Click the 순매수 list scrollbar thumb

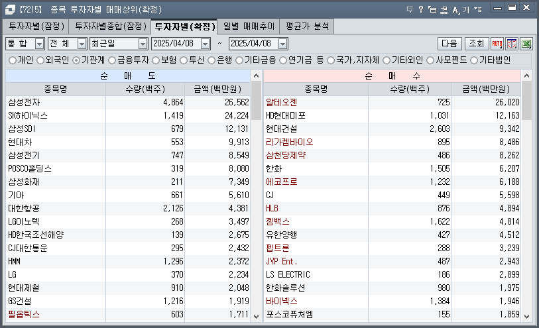point(526,100)
